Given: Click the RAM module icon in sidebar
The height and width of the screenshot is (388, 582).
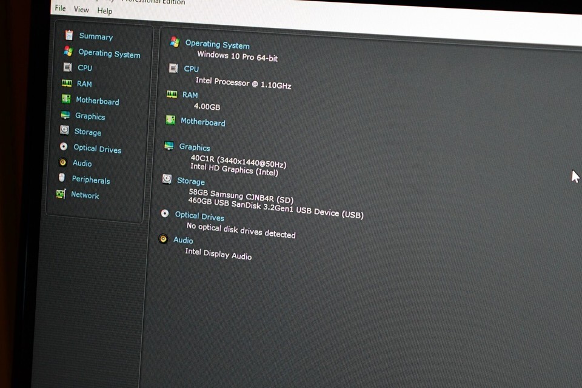Looking at the screenshot, I should tap(67, 83).
